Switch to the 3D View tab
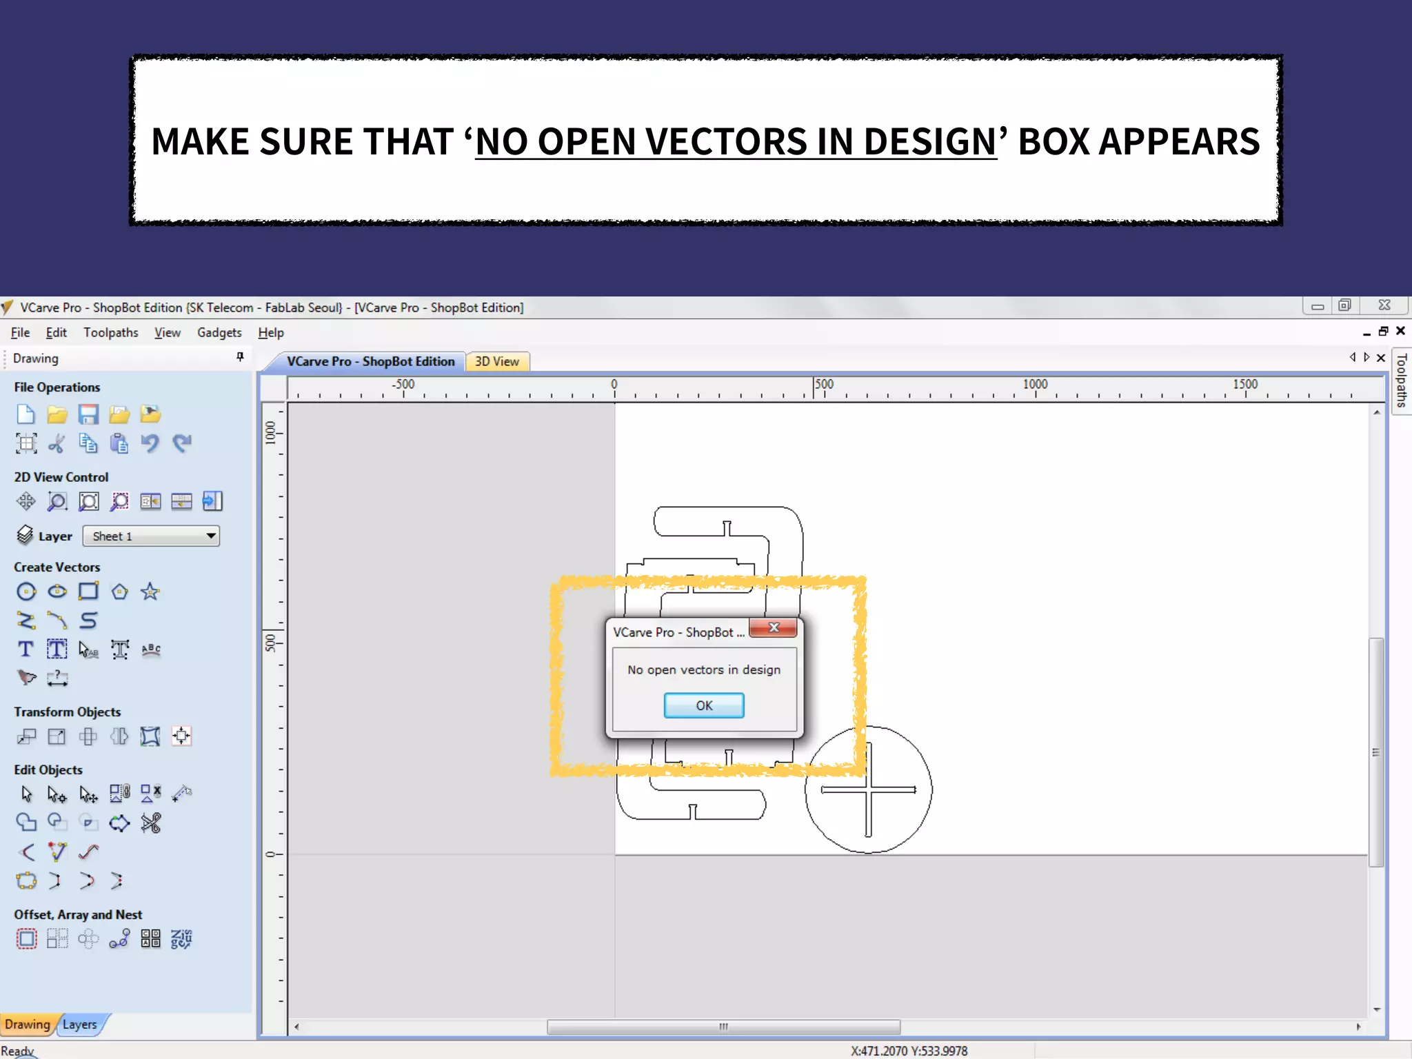The width and height of the screenshot is (1412, 1059). [x=496, y=361]
